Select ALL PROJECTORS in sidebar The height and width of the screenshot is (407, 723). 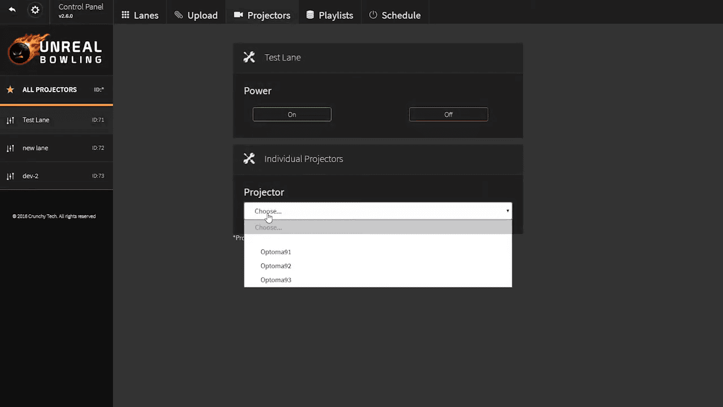point(56,89)
